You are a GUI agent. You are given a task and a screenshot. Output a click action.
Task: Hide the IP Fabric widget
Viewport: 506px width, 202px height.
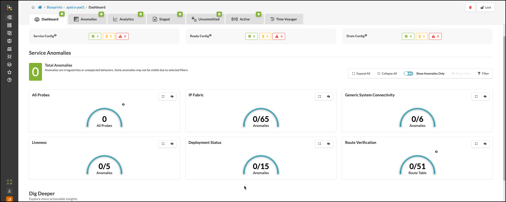pyautogui.click(x=328, y=97)
